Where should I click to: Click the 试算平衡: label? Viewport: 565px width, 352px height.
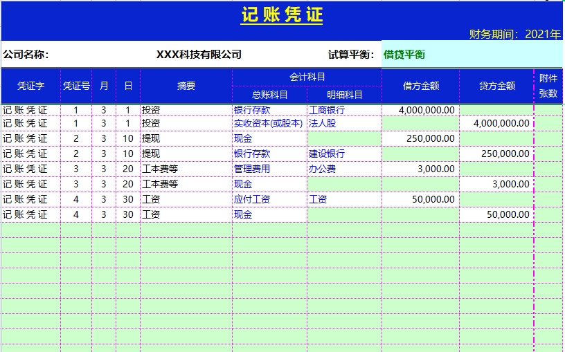click(351, 55)
